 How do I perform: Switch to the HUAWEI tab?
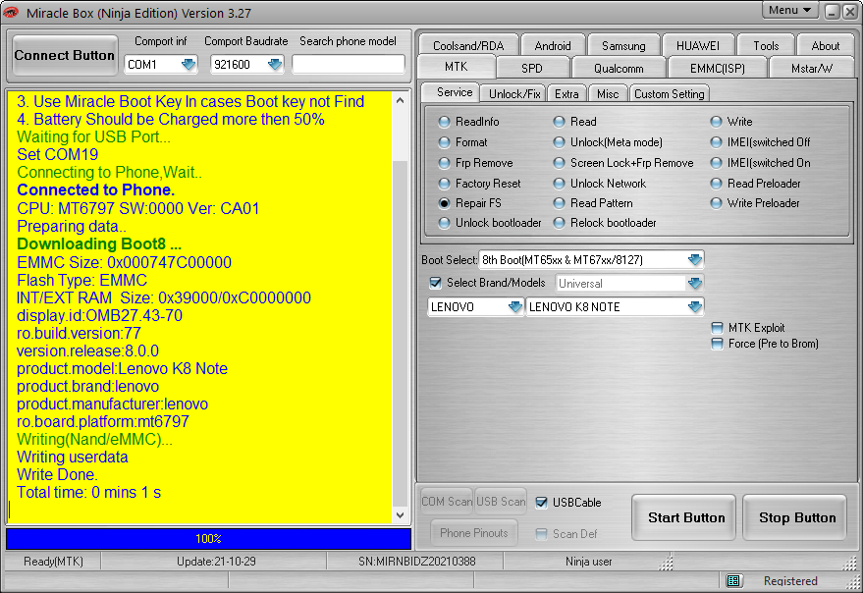coord(698,46)
